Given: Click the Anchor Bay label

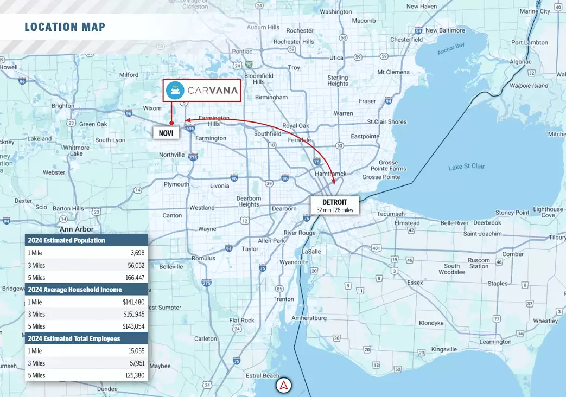Looking at the screenshot, I should [x=451, y=49].
